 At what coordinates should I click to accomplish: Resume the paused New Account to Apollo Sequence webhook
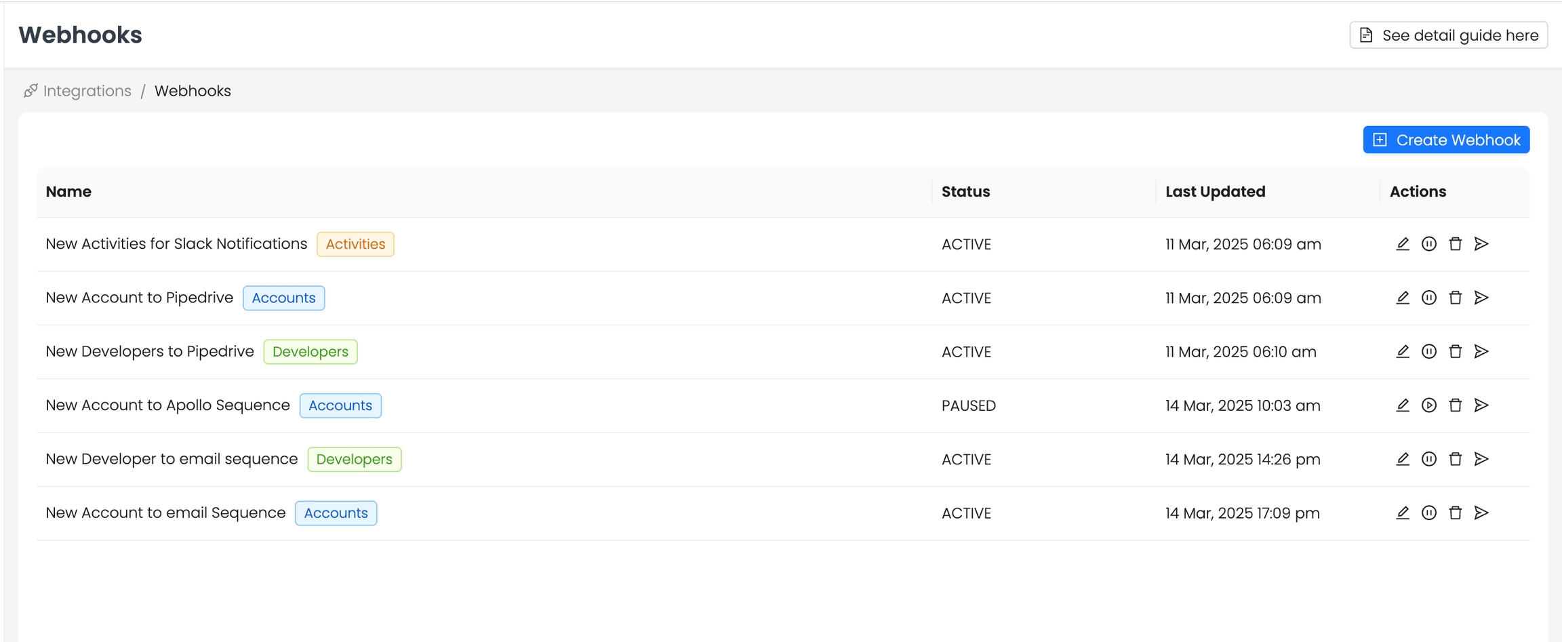(x=1429, y=405)
